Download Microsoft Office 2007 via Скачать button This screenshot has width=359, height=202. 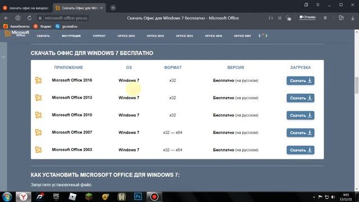point(301,132)
